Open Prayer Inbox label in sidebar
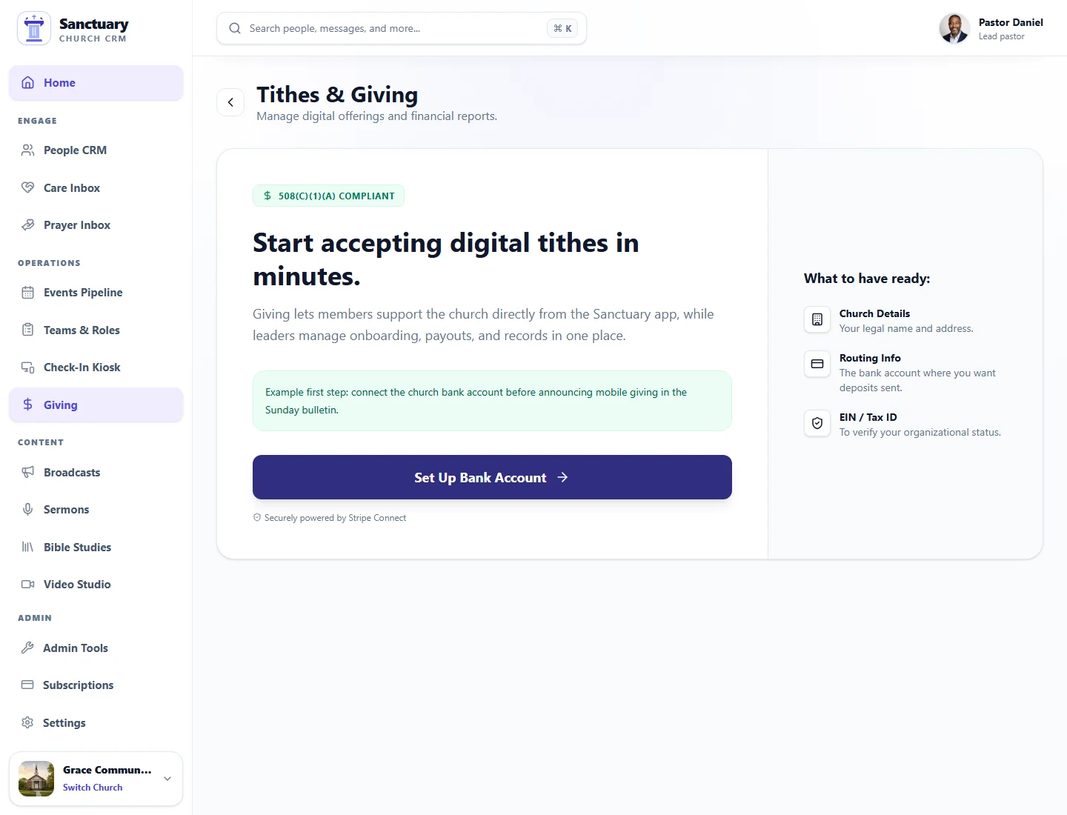The height and width of the screenshot is (815, 1067). (77, 225)
